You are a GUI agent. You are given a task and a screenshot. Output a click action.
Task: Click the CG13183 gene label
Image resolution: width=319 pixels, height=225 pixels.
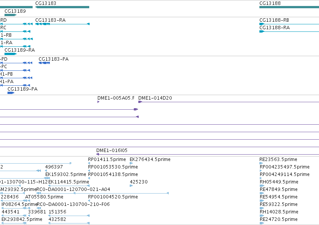coord(46,3)
